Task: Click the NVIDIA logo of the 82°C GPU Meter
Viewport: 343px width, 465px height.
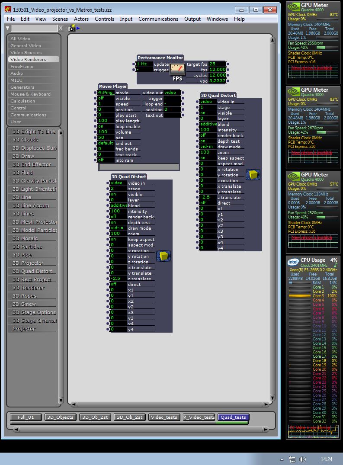Action: tap(294, 6)
